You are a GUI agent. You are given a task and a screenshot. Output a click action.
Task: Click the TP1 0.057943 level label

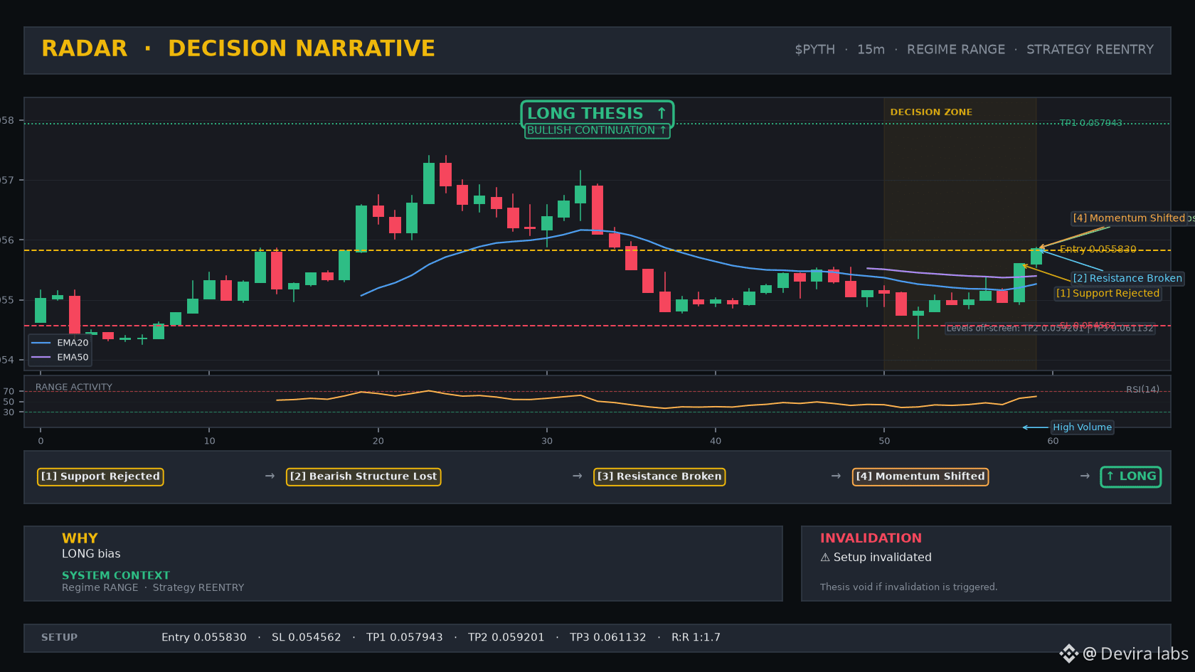click(x=1090, y=123)
